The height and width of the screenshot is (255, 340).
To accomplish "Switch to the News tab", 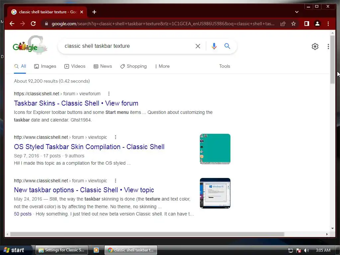I will 103,66.
